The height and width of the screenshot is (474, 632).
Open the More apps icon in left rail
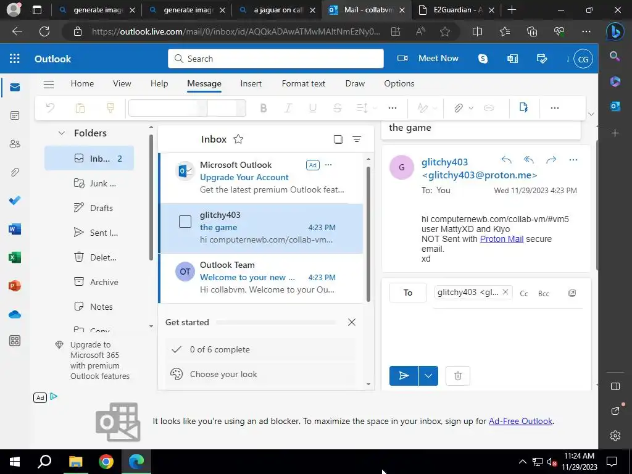[x=15, y=341]
